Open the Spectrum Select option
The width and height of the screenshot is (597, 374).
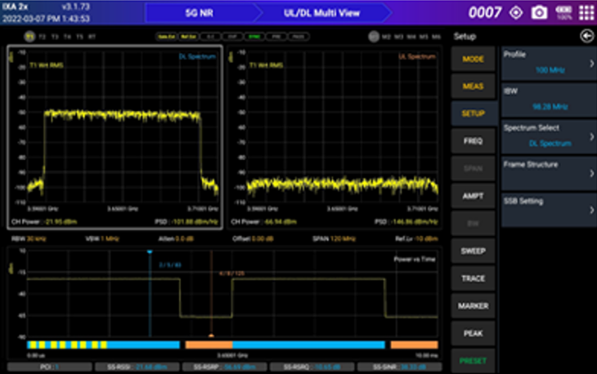pos(549,136)
